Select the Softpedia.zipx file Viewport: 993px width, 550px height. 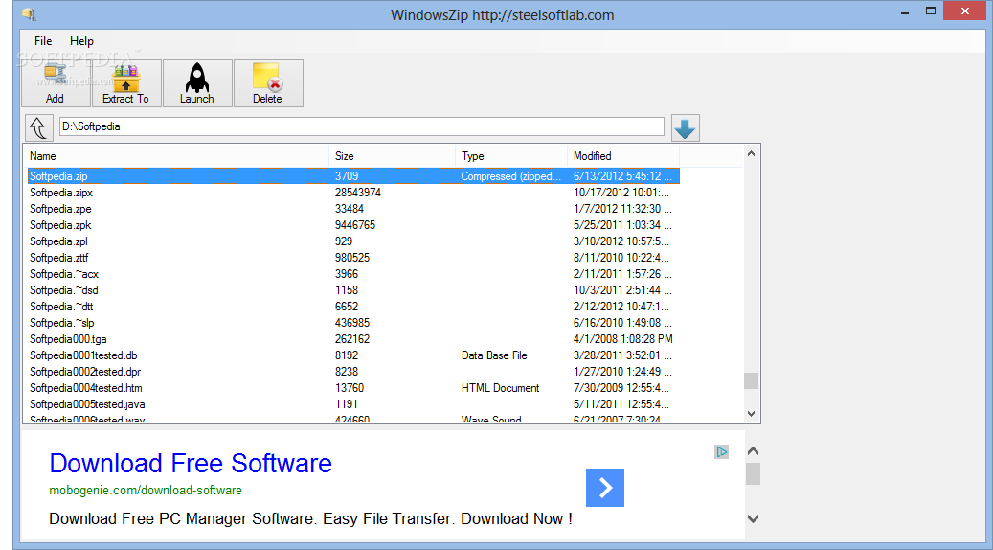61,193
